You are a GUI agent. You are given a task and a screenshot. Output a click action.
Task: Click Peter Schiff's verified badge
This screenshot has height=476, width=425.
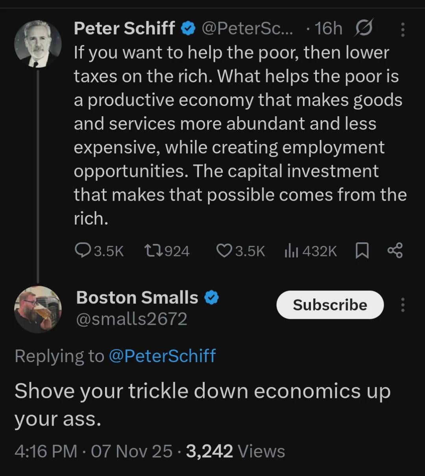click(x=188, y=28)
